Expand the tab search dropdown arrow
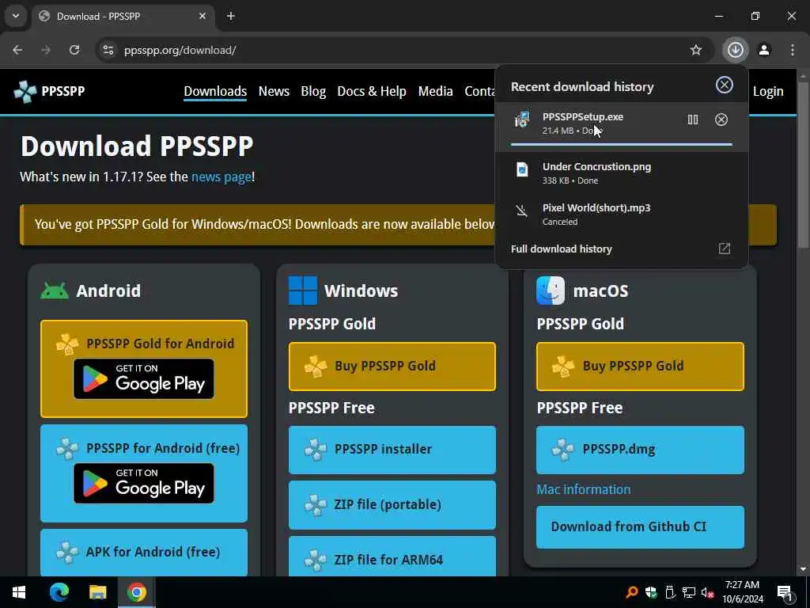Screen dimensions: 810x608 click(x=16, y=16)
